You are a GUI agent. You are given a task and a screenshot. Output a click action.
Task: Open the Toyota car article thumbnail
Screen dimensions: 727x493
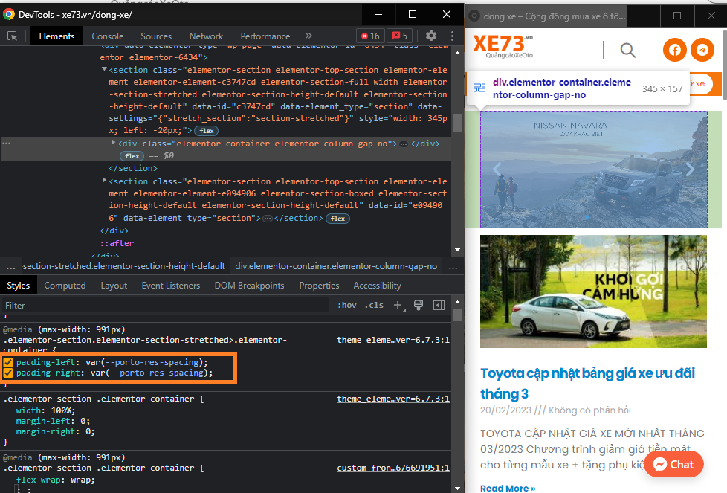coord(593,291)
